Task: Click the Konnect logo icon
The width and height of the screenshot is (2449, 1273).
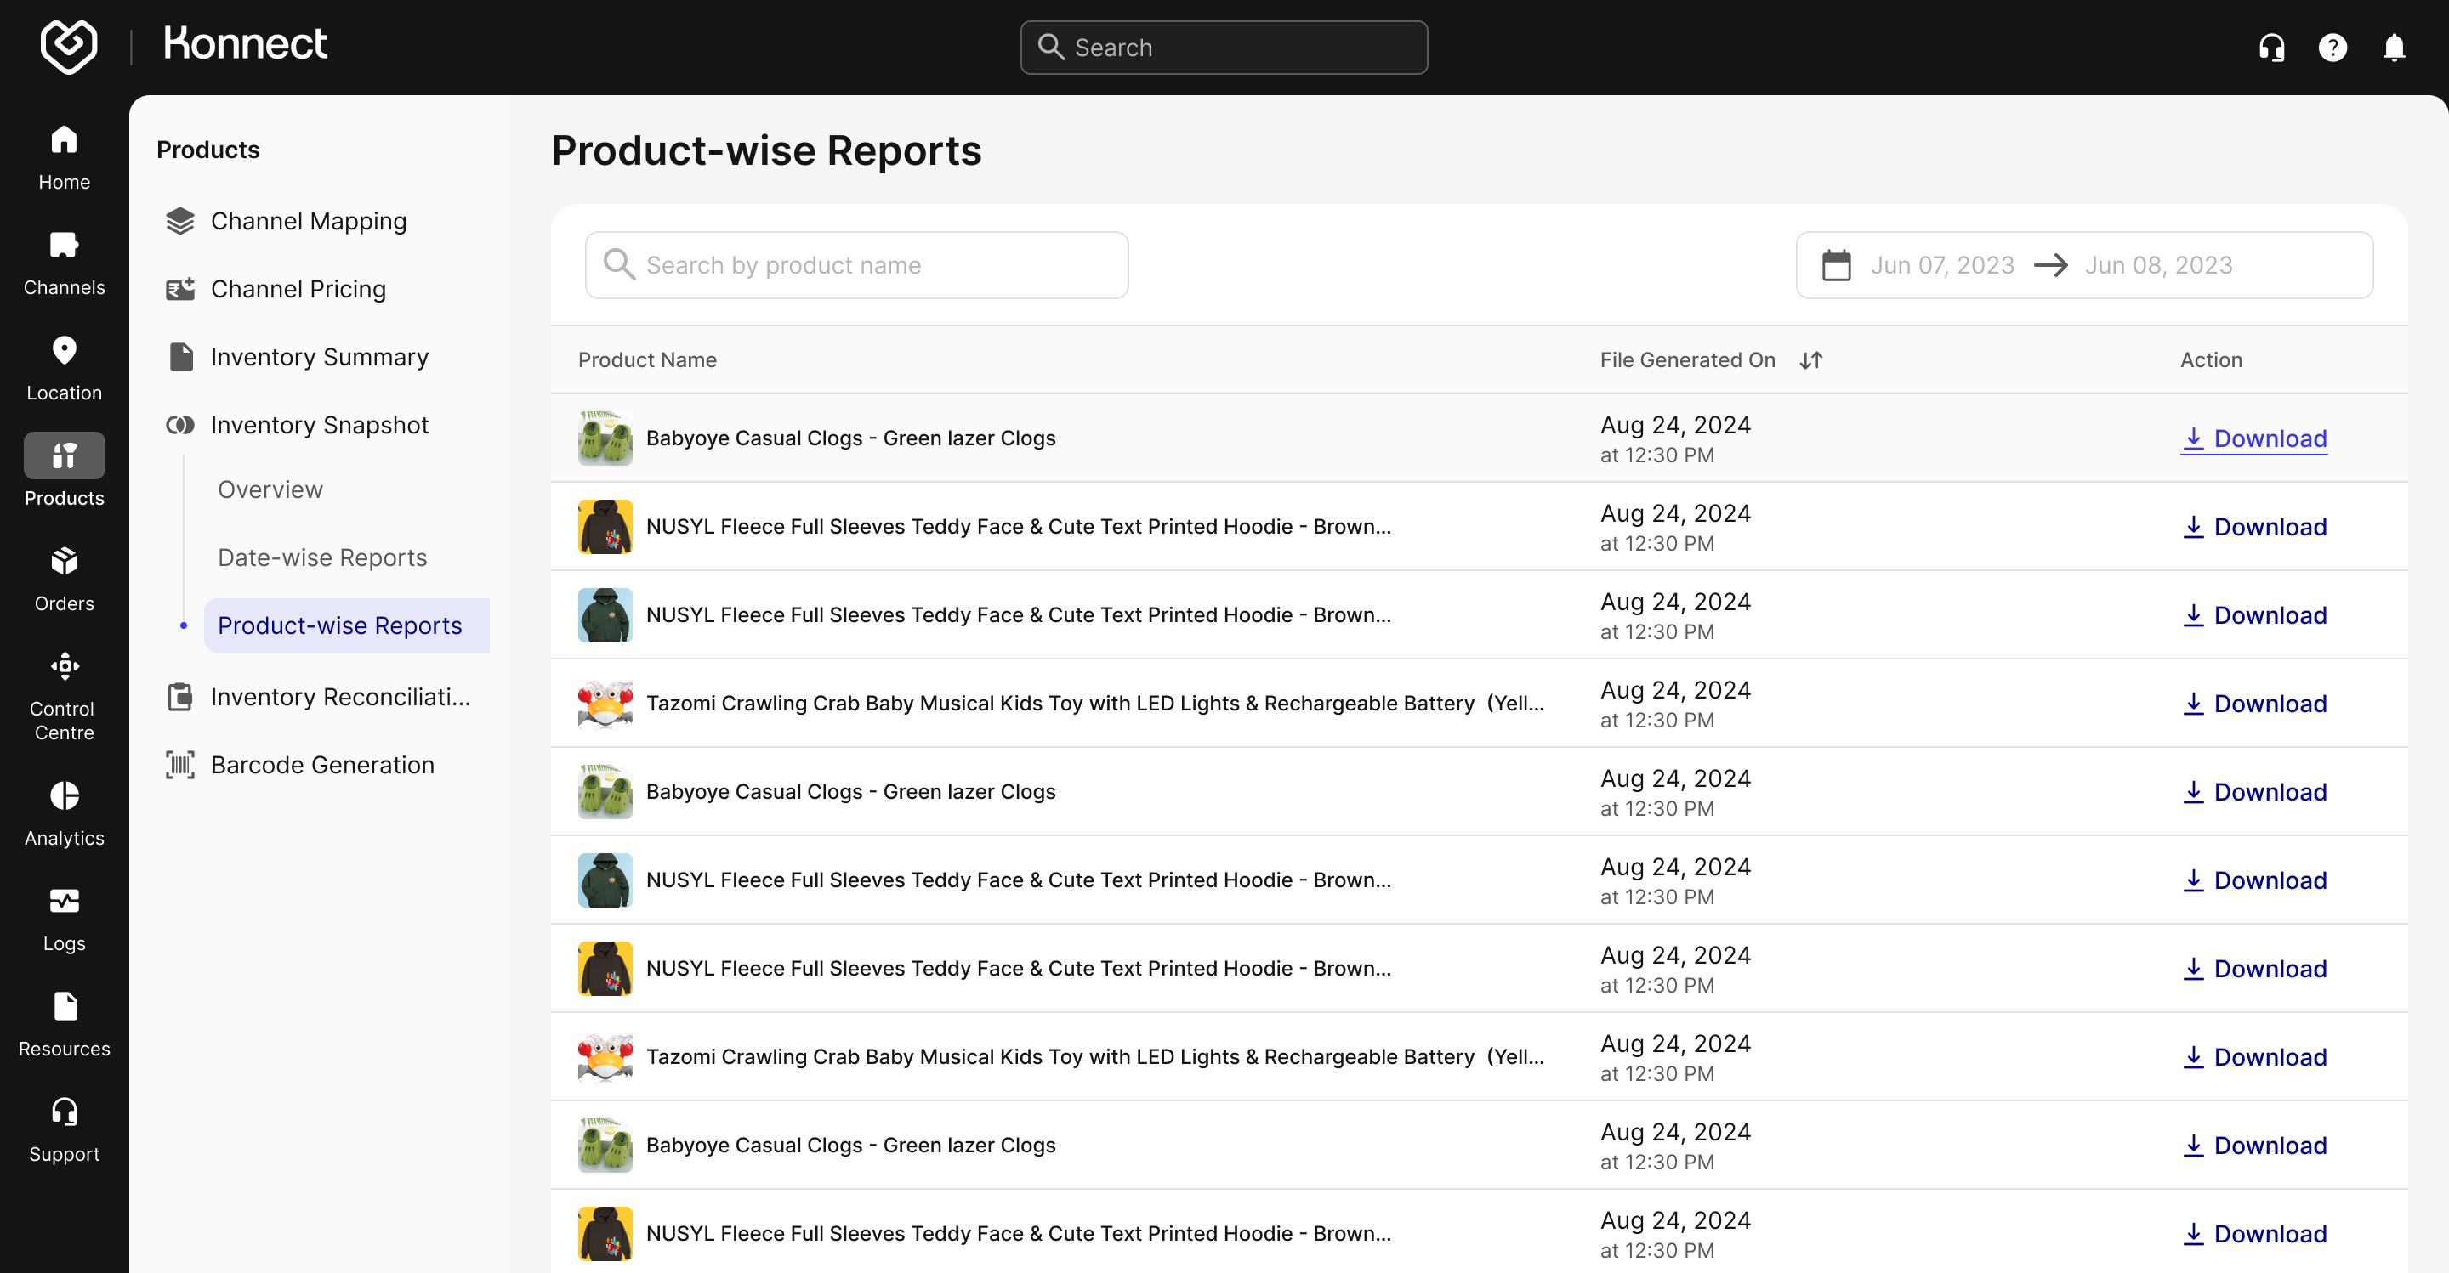Action: 68,46
